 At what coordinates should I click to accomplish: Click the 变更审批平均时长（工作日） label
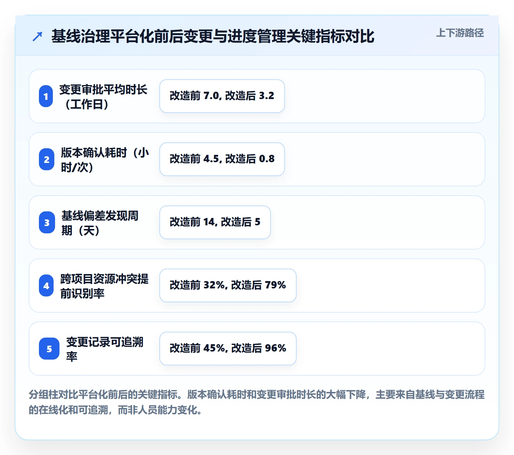click(103, 97)
